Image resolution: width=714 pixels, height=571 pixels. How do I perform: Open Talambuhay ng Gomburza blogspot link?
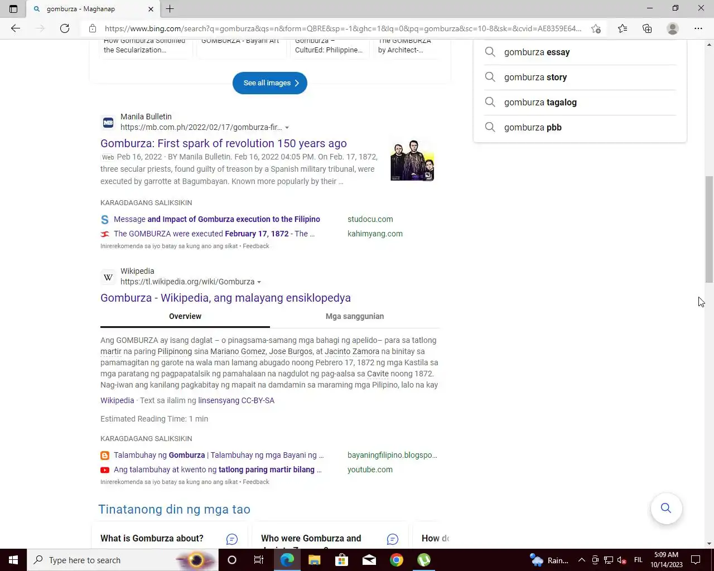(219, 455)
